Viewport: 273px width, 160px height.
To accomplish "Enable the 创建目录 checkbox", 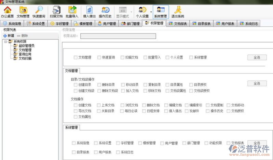I will 76,84.
